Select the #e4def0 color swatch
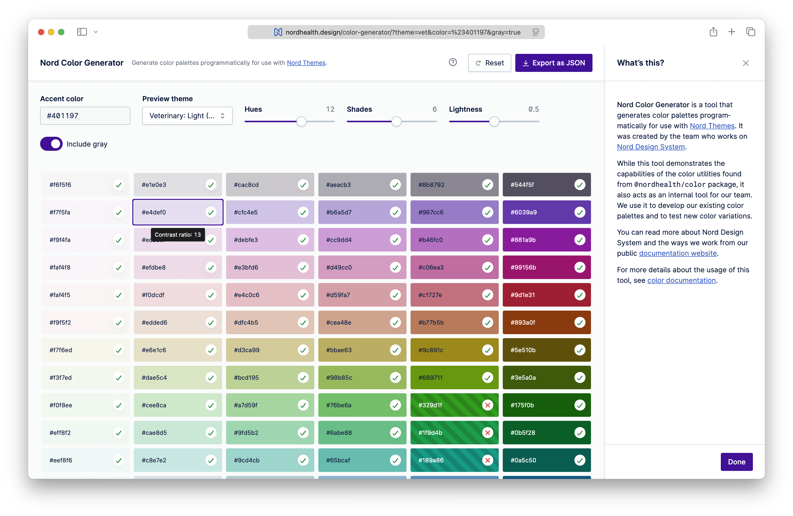The width and height of the screenshot is (793, 516). [x=178, y=212]
